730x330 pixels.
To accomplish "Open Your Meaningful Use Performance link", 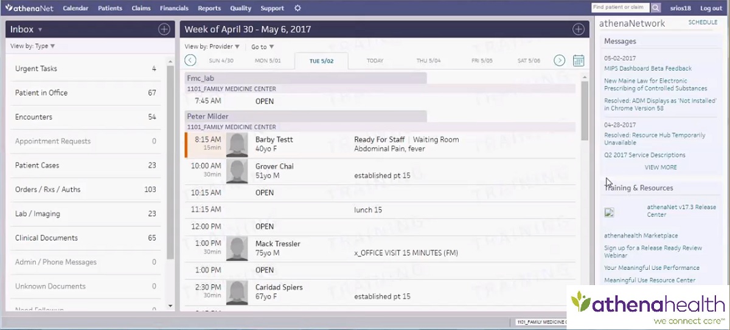I will tap(652, 268).
